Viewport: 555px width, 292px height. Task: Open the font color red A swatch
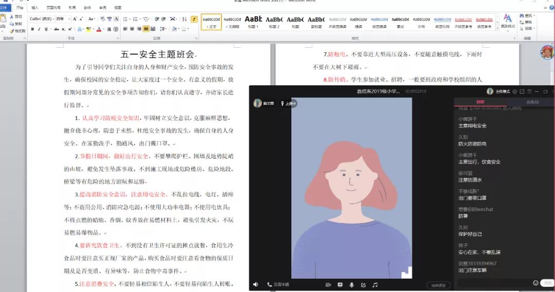coord(99,29)
